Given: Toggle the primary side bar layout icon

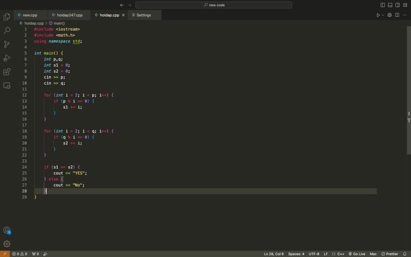Looking at the screenshot, I should click(383, 5).
